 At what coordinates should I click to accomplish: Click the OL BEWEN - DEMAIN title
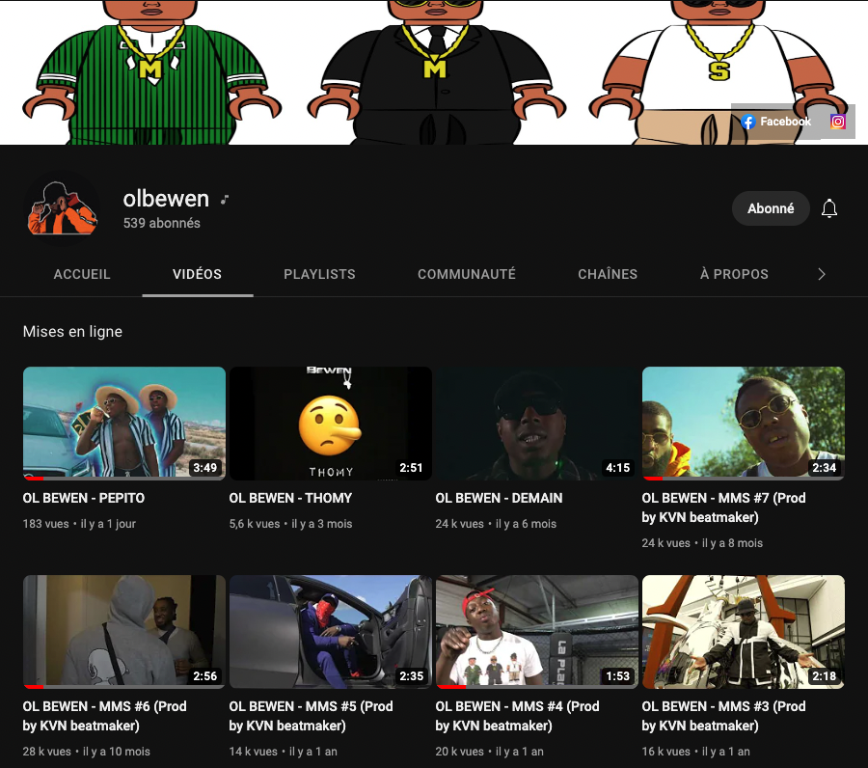[499, 498]
